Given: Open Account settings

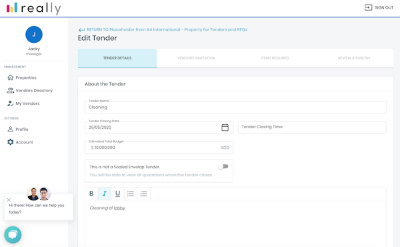Looking at the screenshot, I should [x=24, y=142].
